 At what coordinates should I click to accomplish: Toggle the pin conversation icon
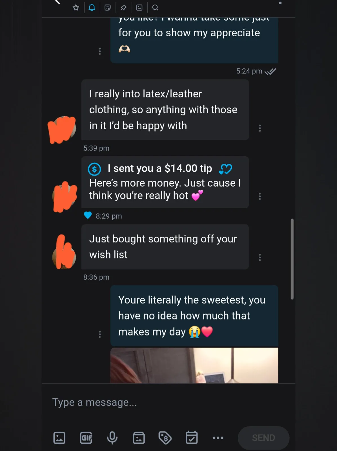[x=123, y=8]
